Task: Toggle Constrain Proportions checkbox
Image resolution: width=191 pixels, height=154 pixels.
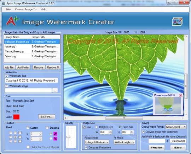Action: click(x=86, y=147)
